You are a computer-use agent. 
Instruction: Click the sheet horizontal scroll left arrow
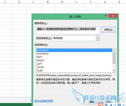[30, 100]
